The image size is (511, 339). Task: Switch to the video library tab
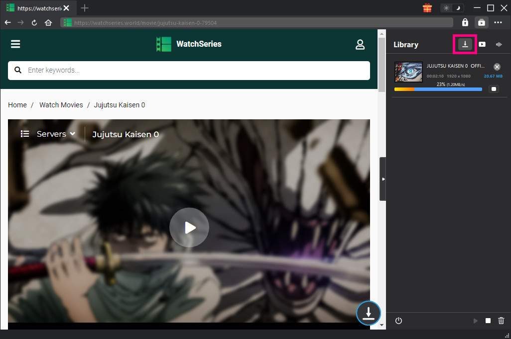click(x=482, y=44)
